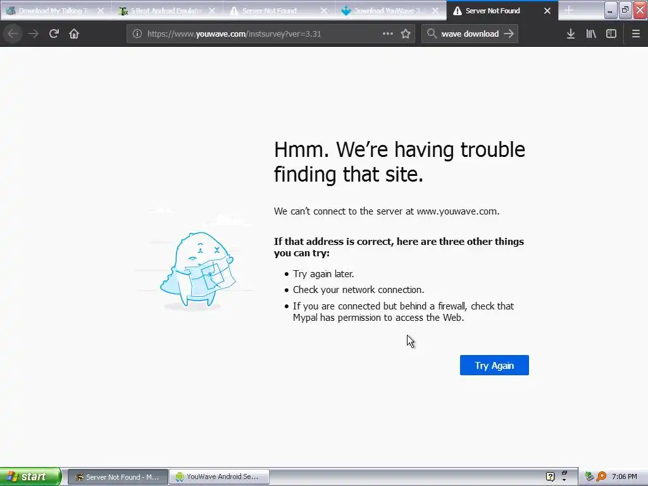Reload the current page
The width and height of the screenshot is (648, 486).
54,34
